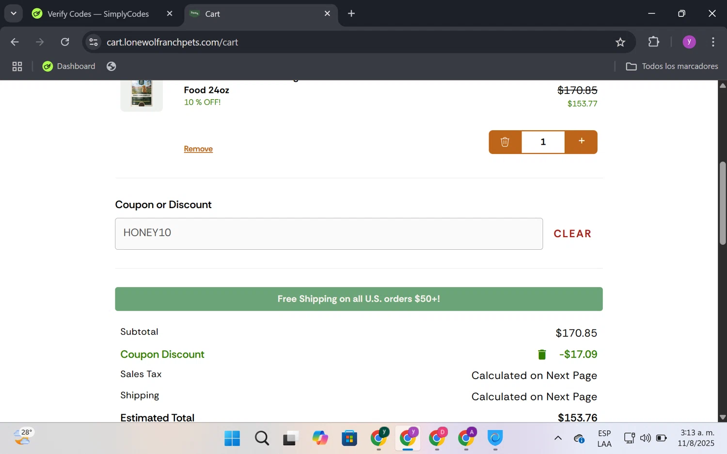Open the globe bookmark icon
Viewport: 727px width, 454px height.
coord(111,66)
